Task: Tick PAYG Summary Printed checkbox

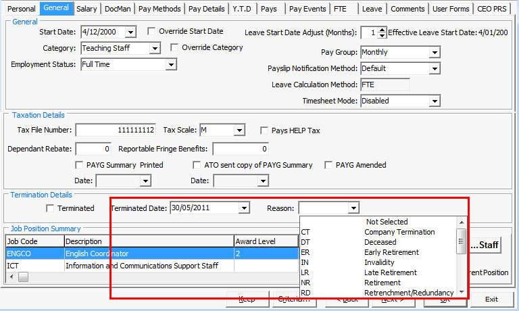Action: point(79,165)
